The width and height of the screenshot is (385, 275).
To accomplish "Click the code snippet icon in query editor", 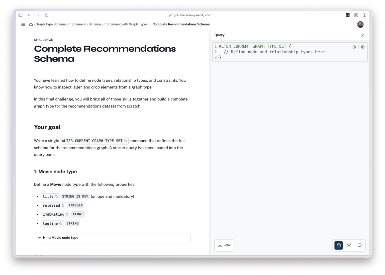I will pyautogui.click(x=354, y=47).
